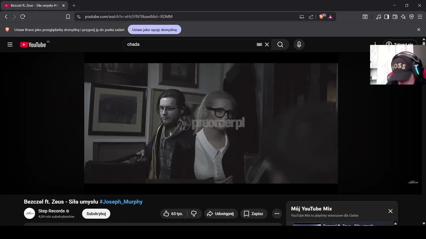Open Brave main hamburger menu

[x=420, y=17]
